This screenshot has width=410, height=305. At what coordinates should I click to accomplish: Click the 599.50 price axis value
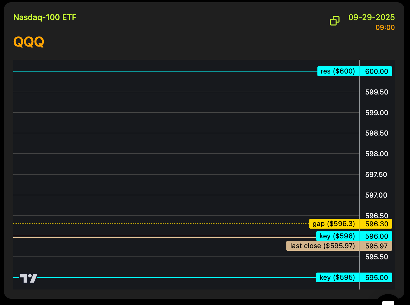tap(376, 92)
